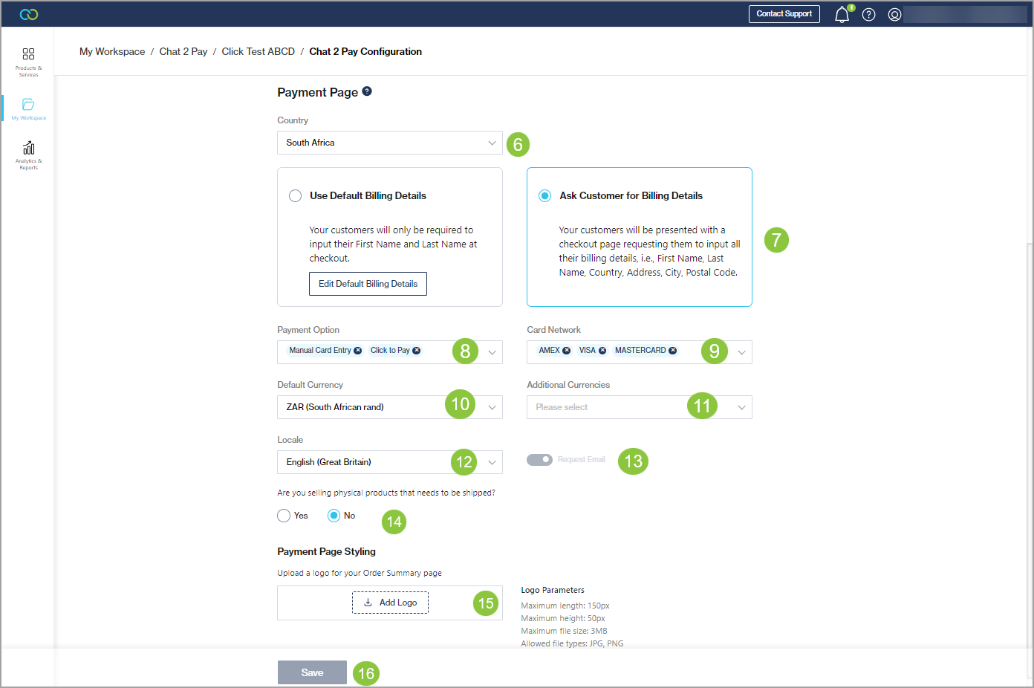1034x688 pixels.
Task: Navigate to My Workspace breadcrumb
Action: pos(112,51)
